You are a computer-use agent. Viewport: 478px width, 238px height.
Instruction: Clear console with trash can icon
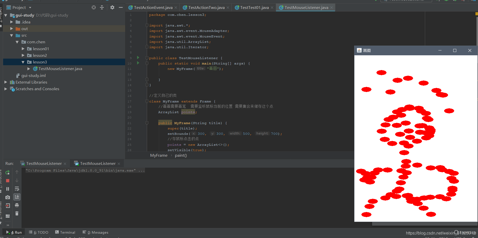pos(17,214)
